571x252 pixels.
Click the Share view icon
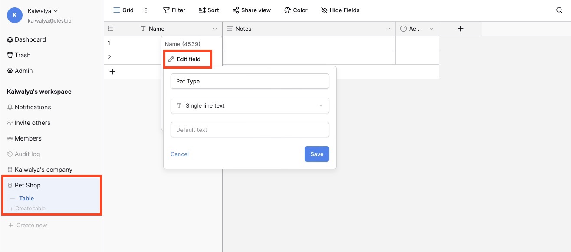point(236,10)
